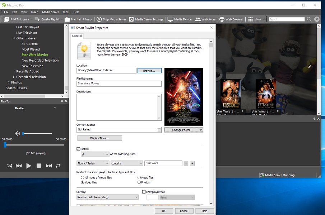This screenshot has width=325, height=215.
Task: Pin the lower right panel
Action: (314, 119)
